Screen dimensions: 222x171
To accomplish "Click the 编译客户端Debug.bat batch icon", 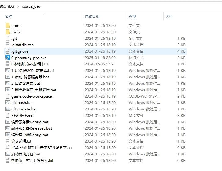I will tap(8, 135).
